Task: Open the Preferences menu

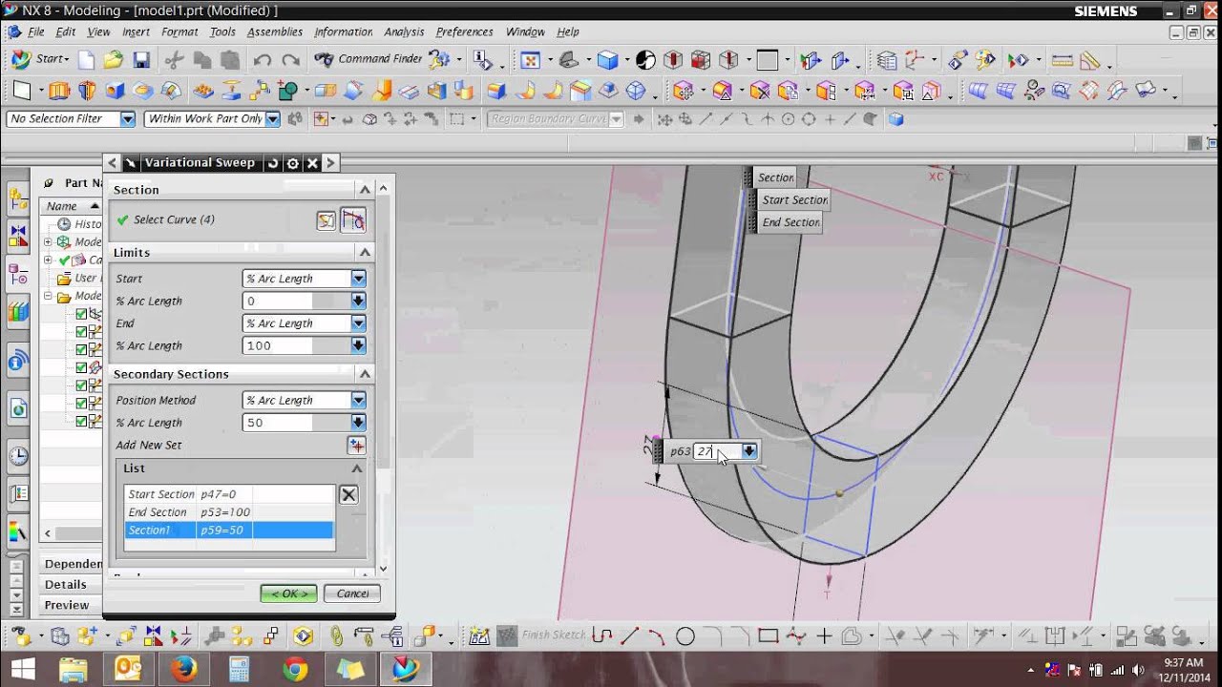Action: 464,31
